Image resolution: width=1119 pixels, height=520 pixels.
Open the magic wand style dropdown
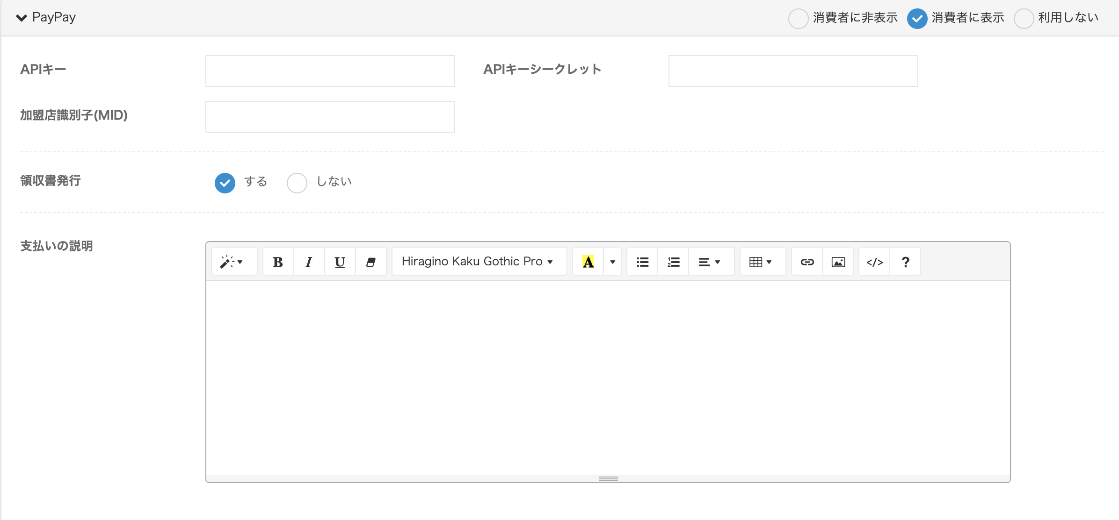[x=233, y=262]
